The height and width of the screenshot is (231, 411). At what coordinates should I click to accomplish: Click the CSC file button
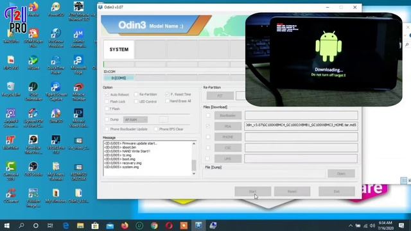pyautogui.click(x=228, y=148)
